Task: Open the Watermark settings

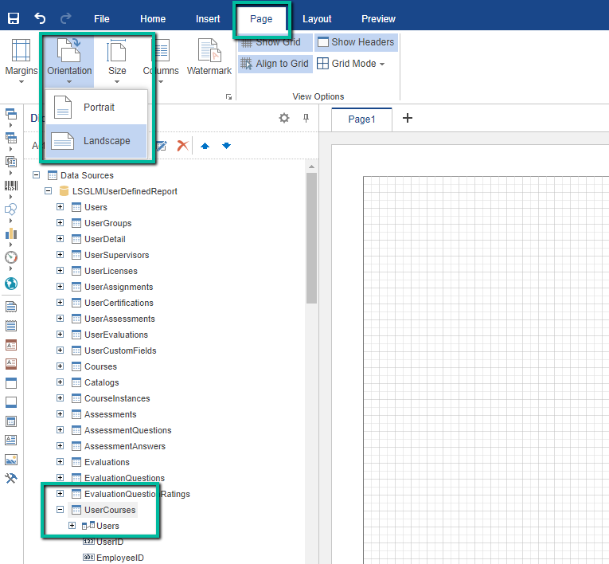Action: 209,57
